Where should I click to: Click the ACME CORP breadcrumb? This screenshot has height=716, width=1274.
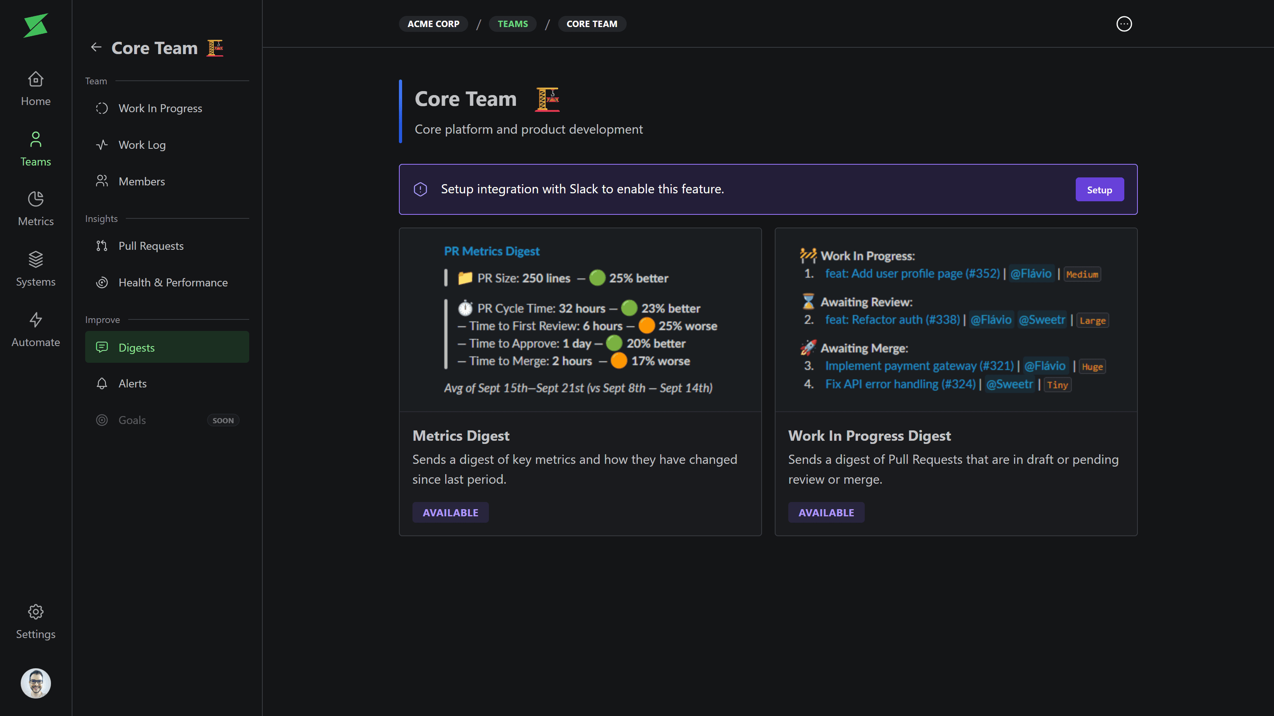(433, 24)
